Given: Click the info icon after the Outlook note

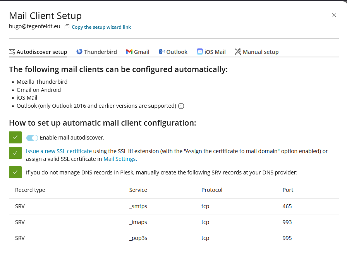Looking at the screenshot, I should 181,106.
